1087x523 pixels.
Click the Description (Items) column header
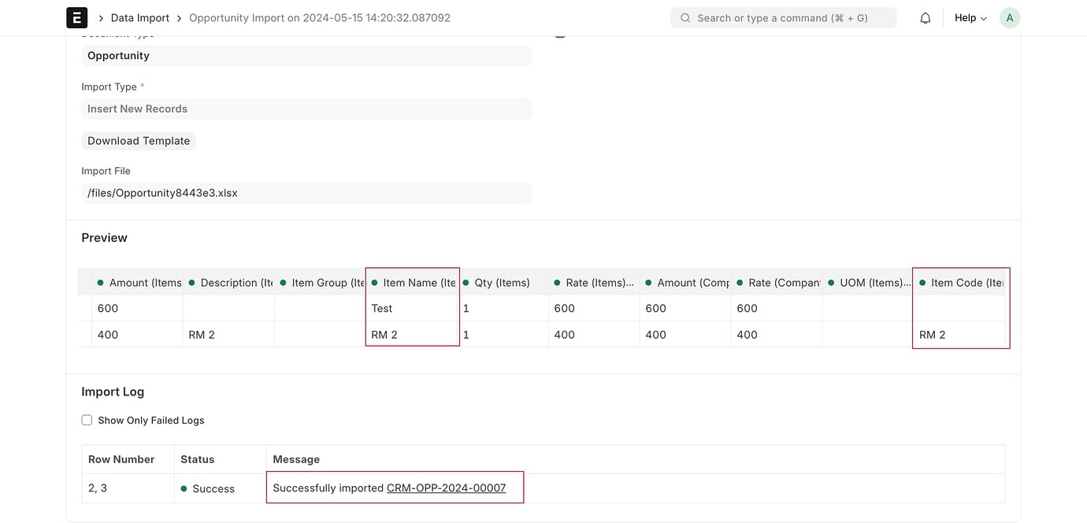pyautogui.click(x=228, y=282)
